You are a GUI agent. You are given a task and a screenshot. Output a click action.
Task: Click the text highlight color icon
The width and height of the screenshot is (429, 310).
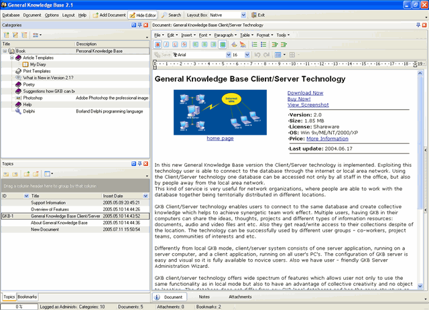click(x=243, y=45)
